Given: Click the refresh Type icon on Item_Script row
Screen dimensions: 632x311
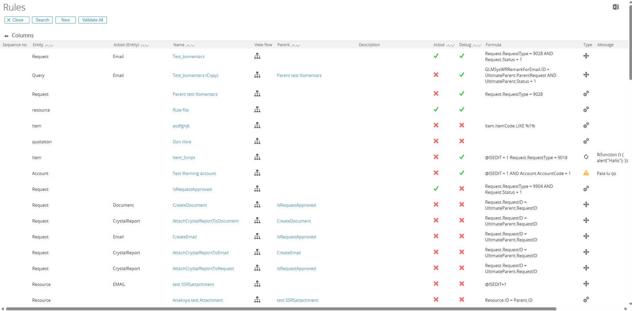Looking at the screenshot, I should [x=586, y=157].
